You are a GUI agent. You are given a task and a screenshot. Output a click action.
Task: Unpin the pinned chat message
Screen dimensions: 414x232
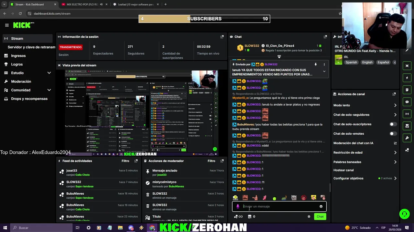(x=315, y=64)
